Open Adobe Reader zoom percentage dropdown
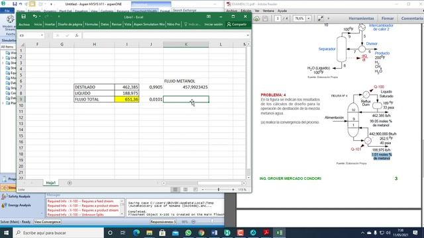The image size is (424, 238). (309, 19)
